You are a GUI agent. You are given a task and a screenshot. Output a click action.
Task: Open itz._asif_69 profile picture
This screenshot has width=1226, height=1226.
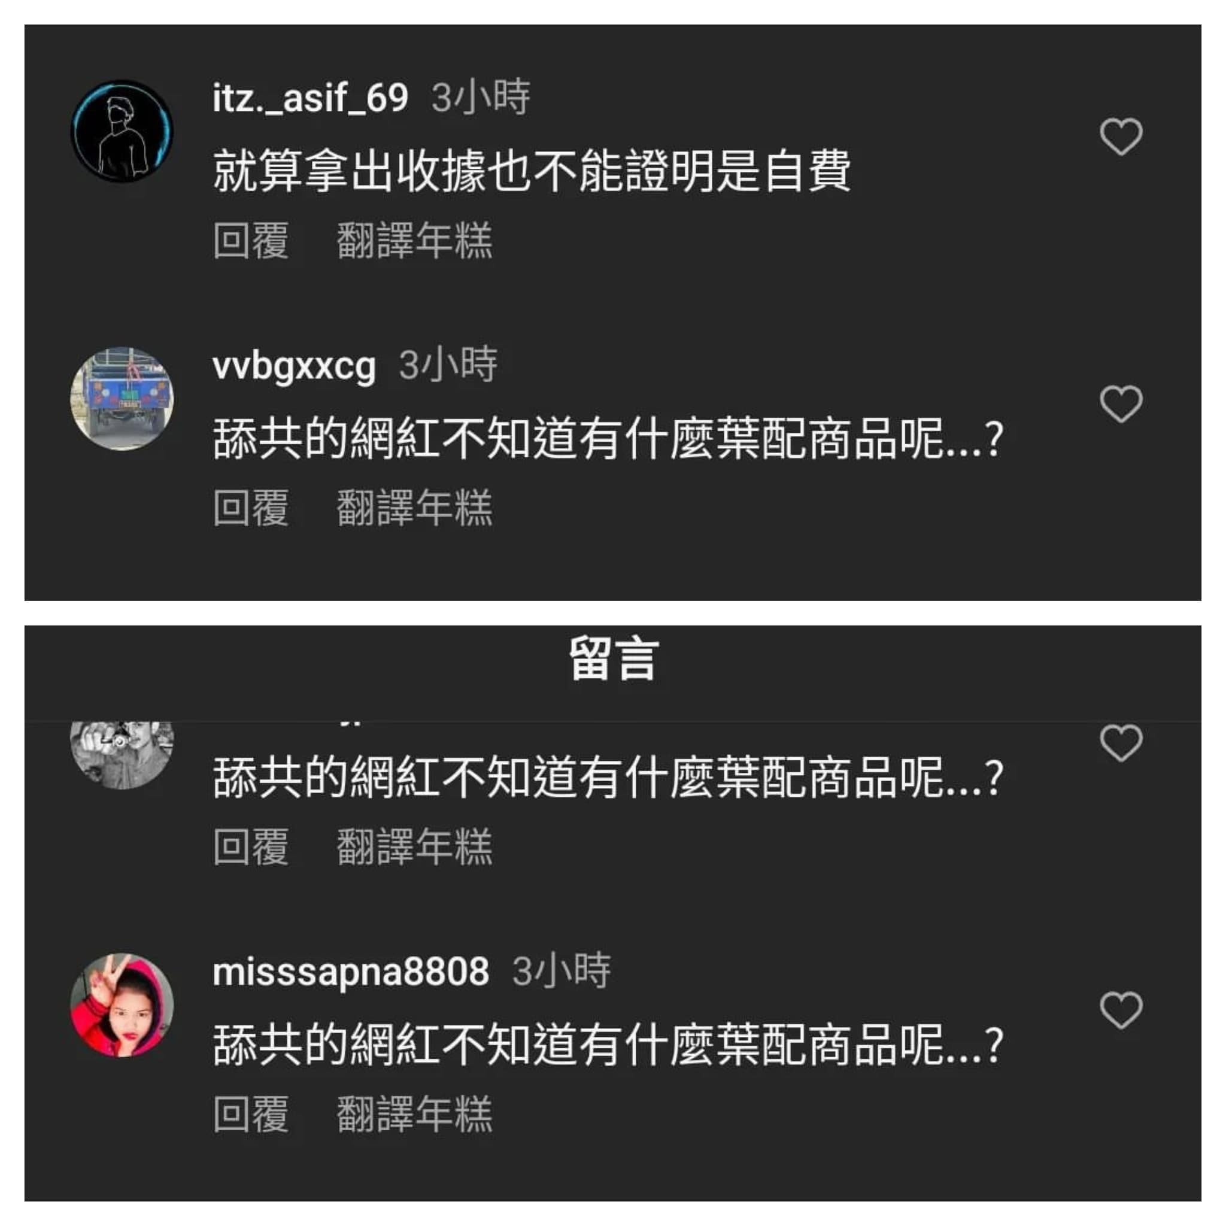[122, 131]
